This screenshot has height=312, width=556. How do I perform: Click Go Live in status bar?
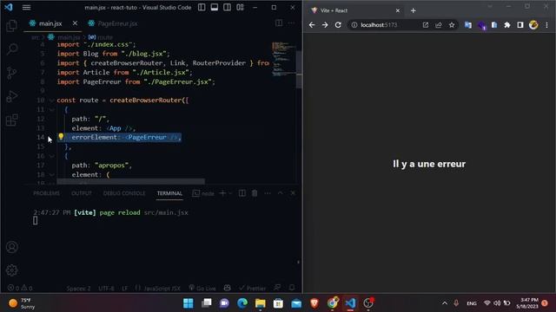pyautogui.click(x=202, y=289)
